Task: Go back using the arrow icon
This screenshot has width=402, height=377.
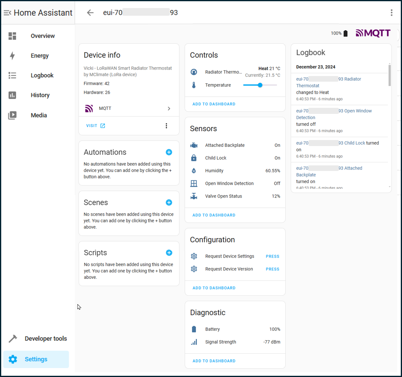Action: tap(90, 12)
